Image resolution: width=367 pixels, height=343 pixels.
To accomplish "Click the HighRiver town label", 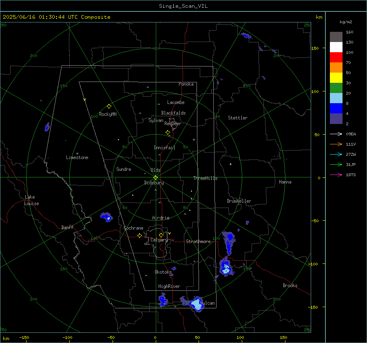I will point(169,286).
